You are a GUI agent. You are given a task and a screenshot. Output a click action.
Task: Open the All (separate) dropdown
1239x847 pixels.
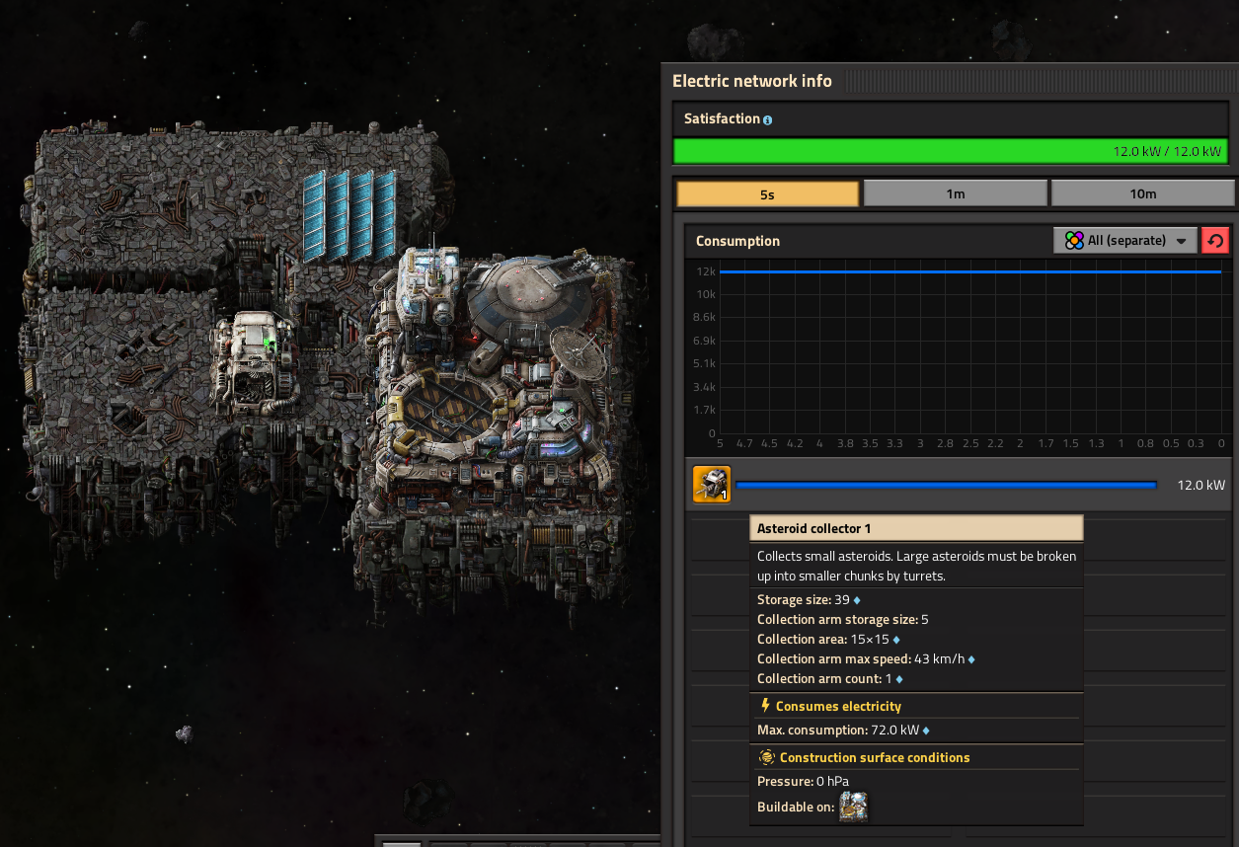[1125, 241]
